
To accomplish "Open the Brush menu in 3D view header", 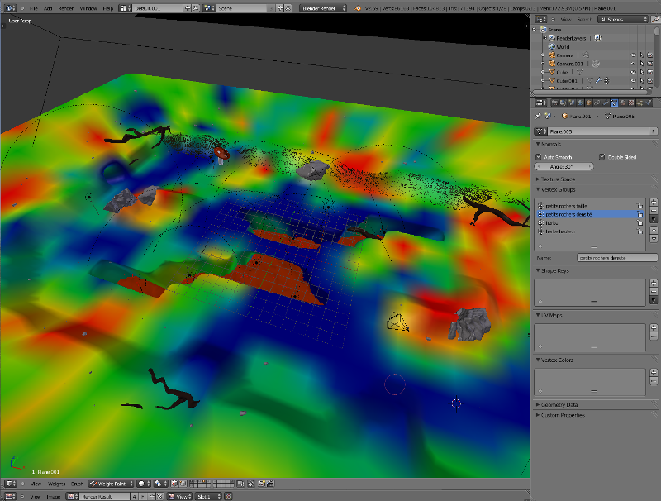I will 77,484.
